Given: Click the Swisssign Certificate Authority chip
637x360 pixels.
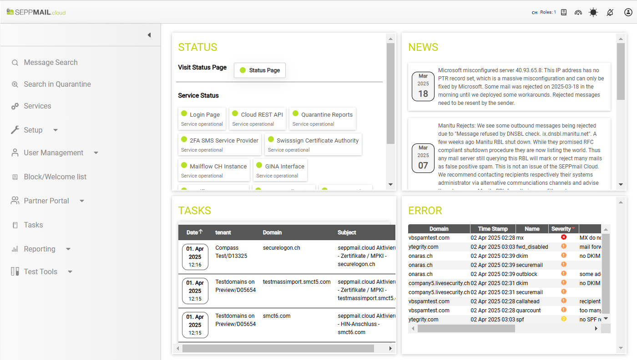Looking at the screenshot, I should click(313, 144).
